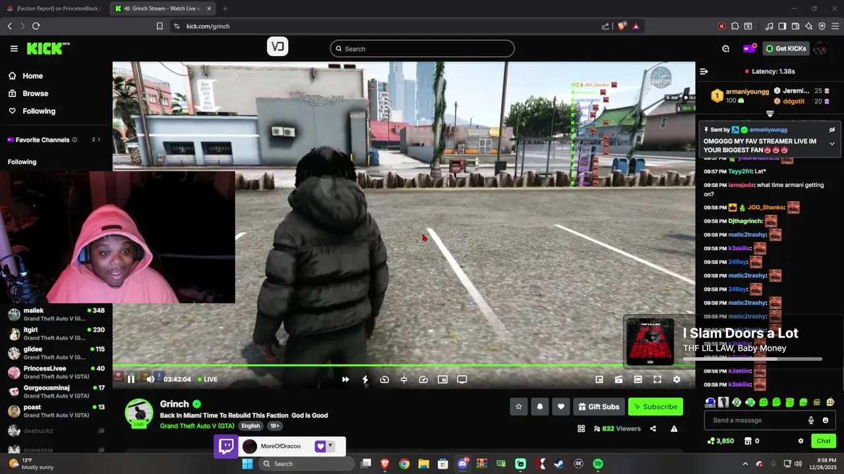Click the Gift Subs button
This screenshot has width=844, height=474.
(599, 407)
